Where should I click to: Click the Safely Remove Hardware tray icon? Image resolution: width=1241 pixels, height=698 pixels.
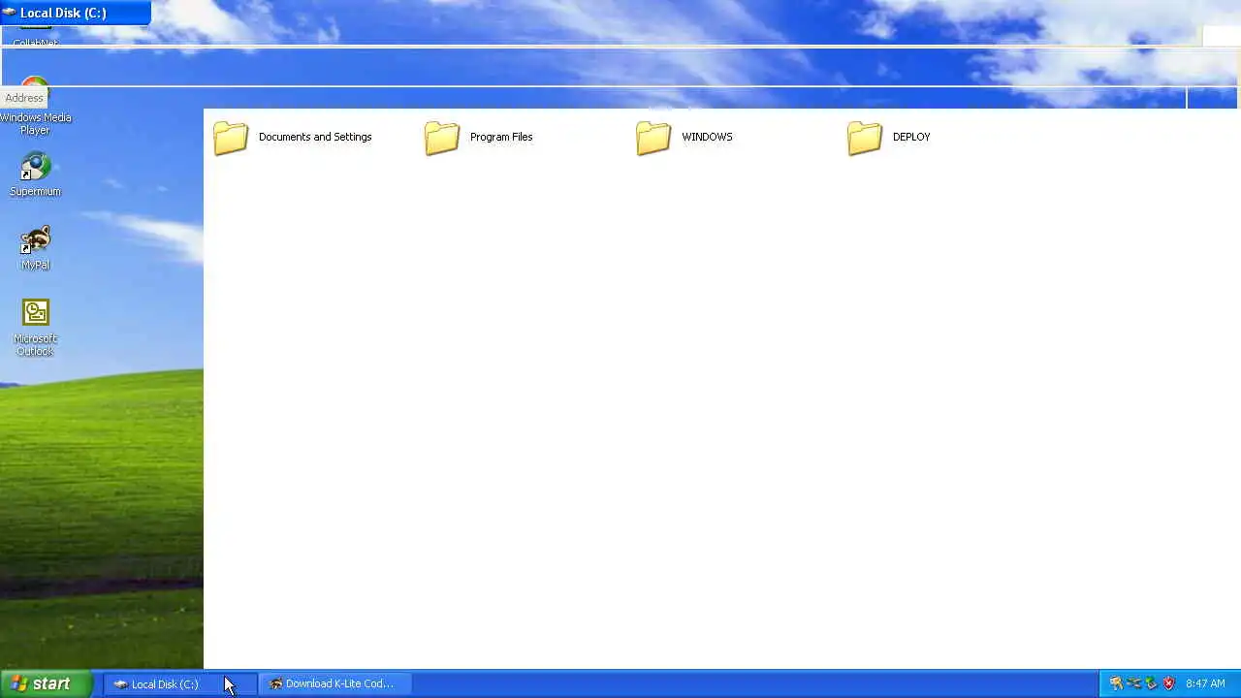click(x=1151, y=683)
